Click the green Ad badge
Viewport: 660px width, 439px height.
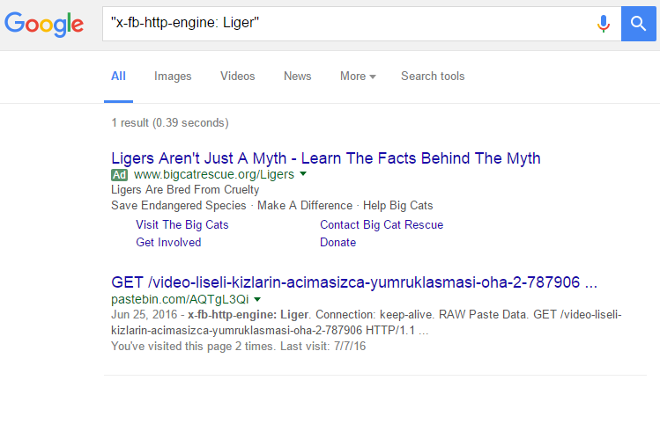(x=119, y=175)
